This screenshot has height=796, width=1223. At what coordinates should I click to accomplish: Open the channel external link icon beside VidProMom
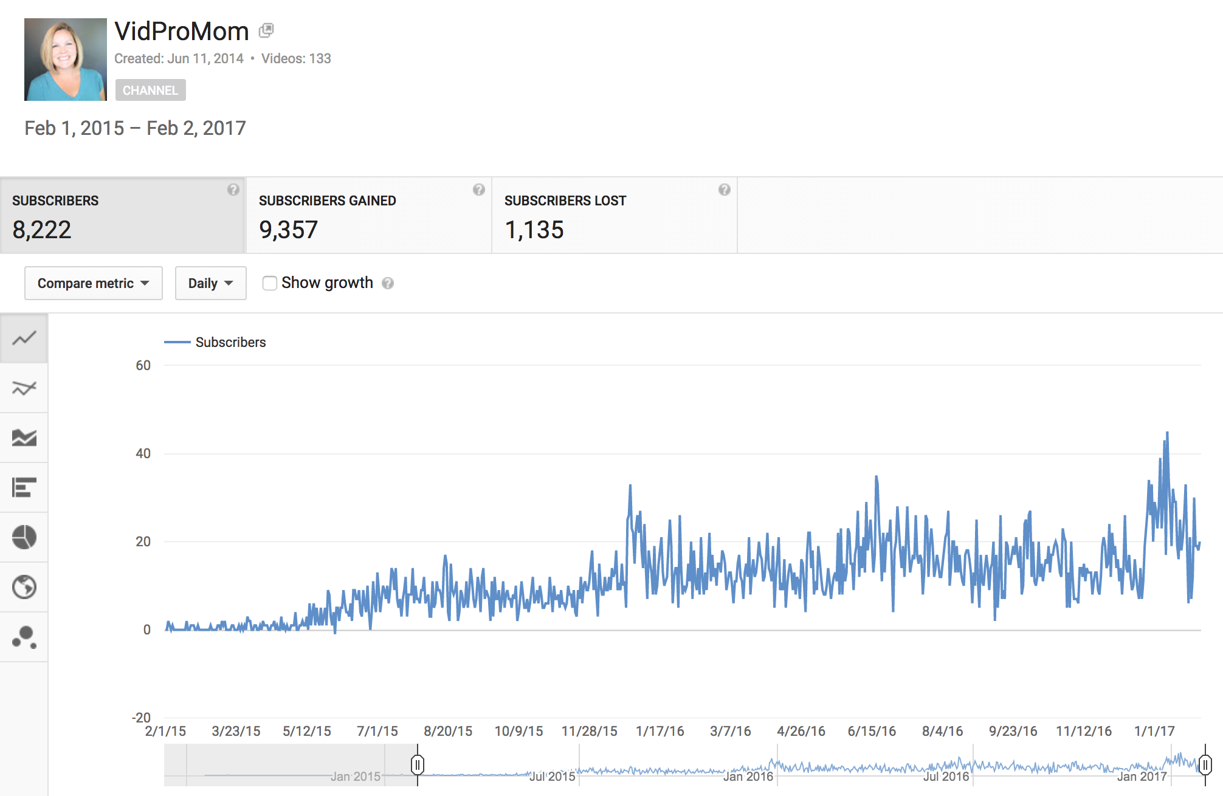click(266, 30)
